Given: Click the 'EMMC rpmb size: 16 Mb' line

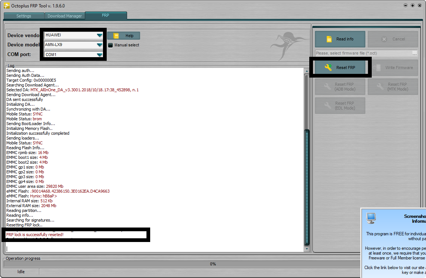Looking at the screenshot, I should coord(28,153).
